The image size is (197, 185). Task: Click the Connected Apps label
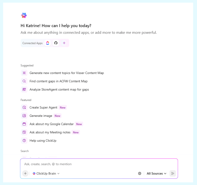click(x=32, y=43)
